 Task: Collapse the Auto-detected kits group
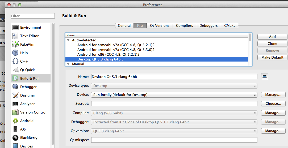(x=68, y=40)
